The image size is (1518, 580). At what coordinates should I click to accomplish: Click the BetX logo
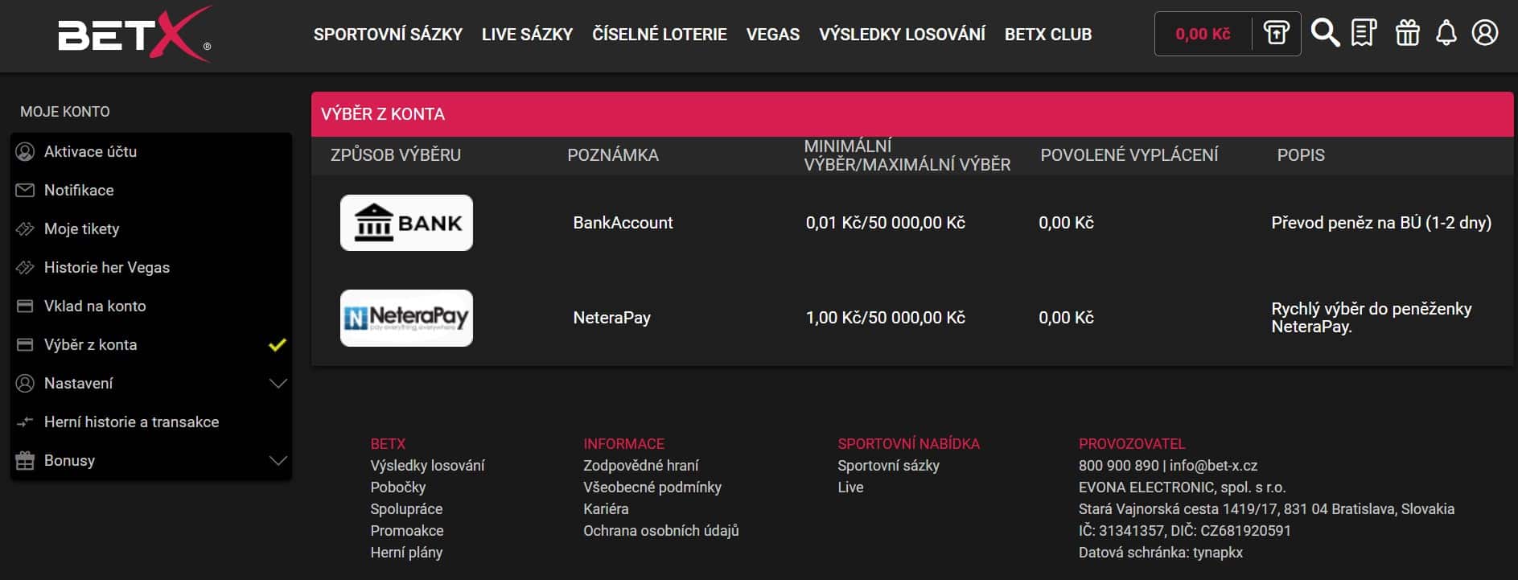[134, 34]
